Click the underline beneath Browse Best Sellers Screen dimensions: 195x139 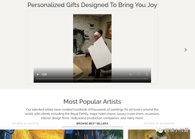(x=92, y=127)
